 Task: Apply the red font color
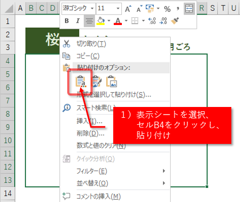coord(118,21)
